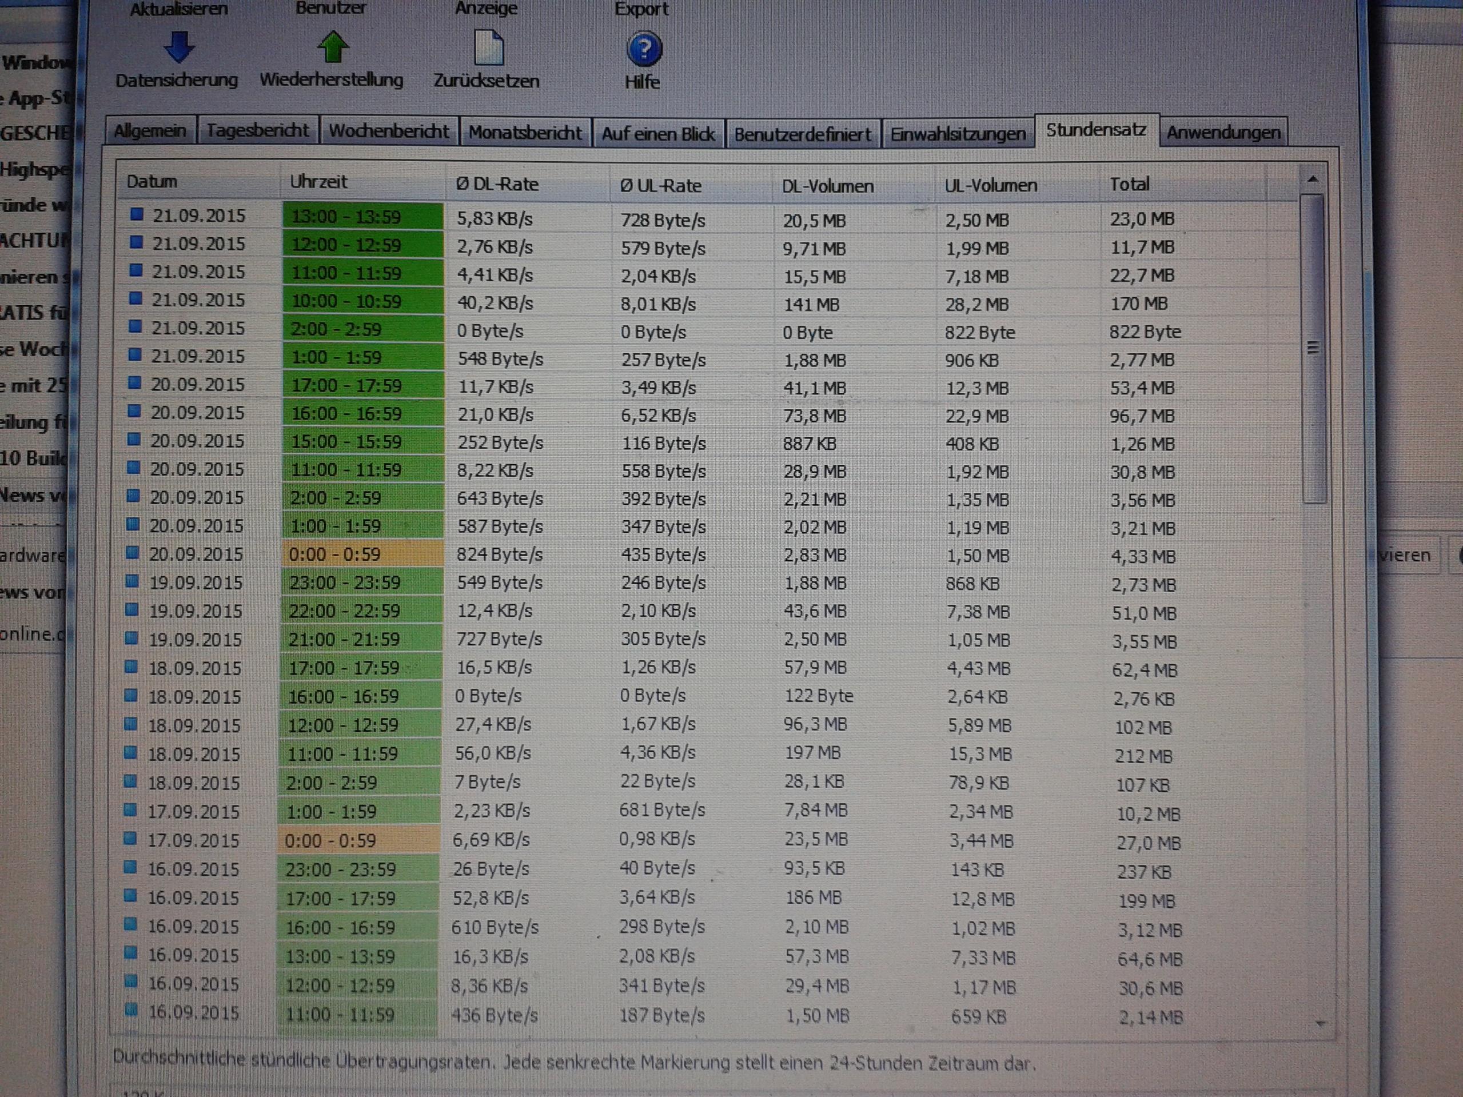The image size is (1463, 1097).
Task: Sort by DL-Volumen column header
Action: tap(827, 186)
